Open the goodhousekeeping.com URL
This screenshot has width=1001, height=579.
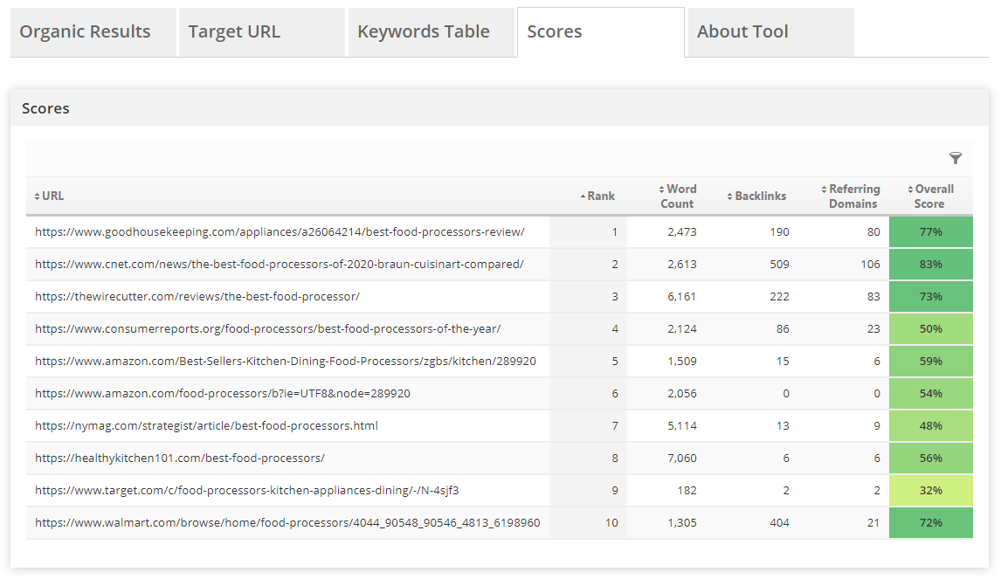click(280, 232)
